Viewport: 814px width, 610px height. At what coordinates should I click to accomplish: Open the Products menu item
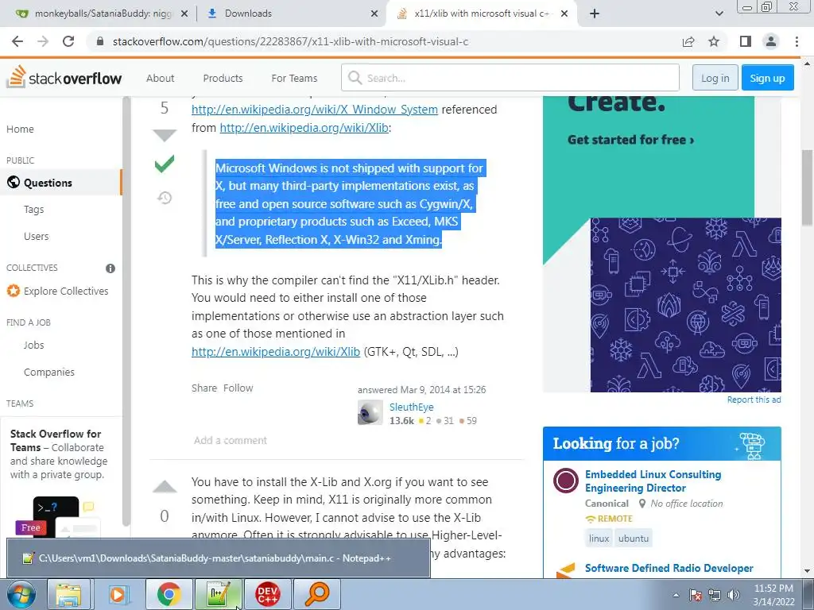pos(223,79)
